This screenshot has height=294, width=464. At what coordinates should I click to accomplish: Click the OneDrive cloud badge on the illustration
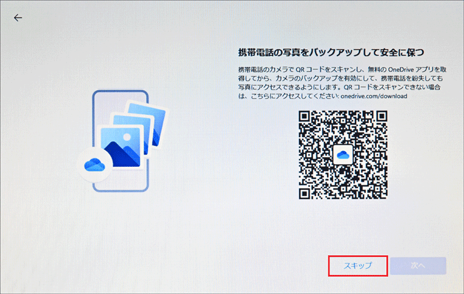tap(95, 165)
